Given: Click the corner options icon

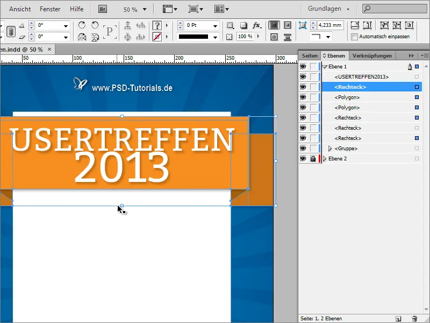Looking at the screenshot, I should (x=303, y=25).
